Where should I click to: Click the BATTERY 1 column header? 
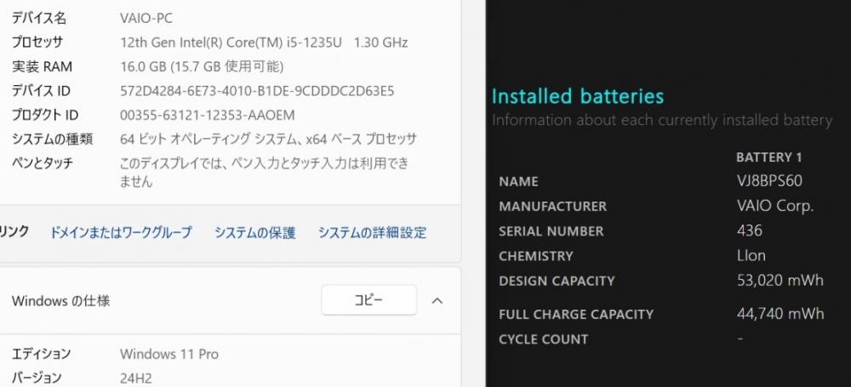pyautogui.click(x=768, y=157)
